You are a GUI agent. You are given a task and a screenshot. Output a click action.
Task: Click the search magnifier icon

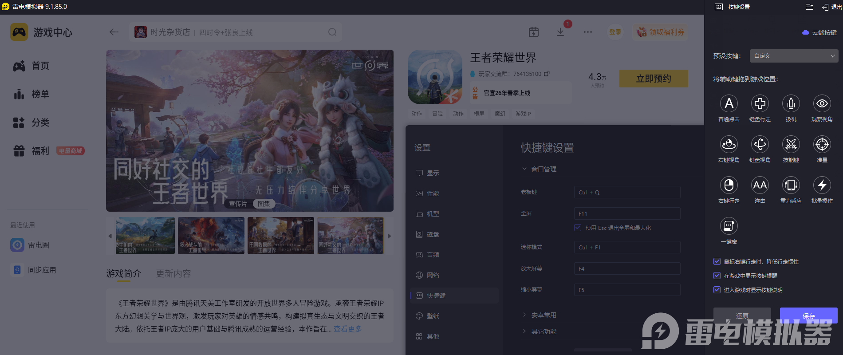tap(332, 32)
